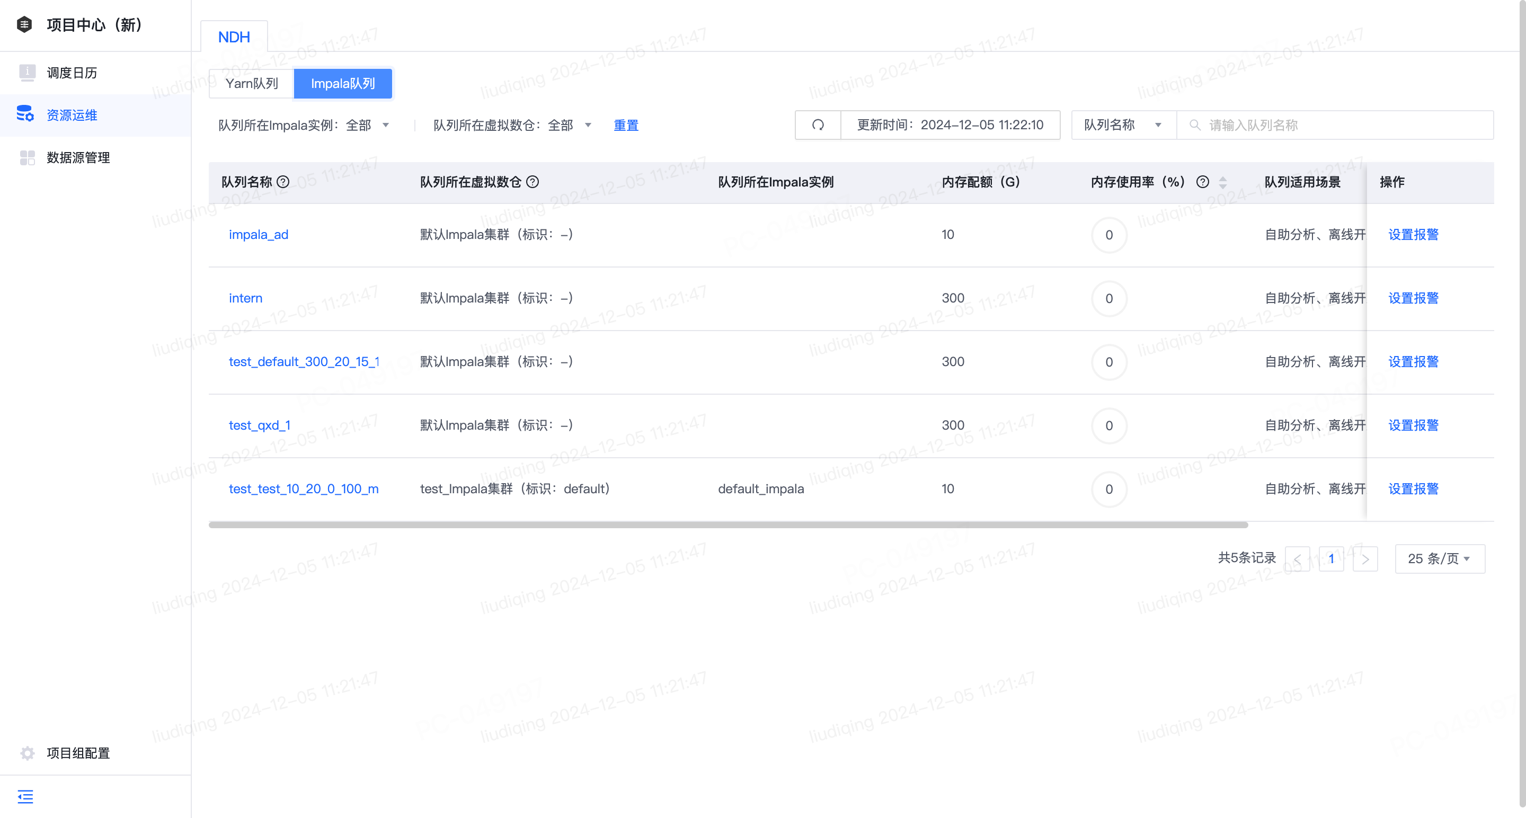The width and height of the screenshot is (1526, 818).
Task: Go to next page arrow in pagination
Action: [x=1365, y=558]
